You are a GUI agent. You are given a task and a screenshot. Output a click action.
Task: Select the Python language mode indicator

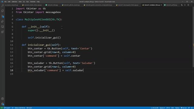coord(177,108)
